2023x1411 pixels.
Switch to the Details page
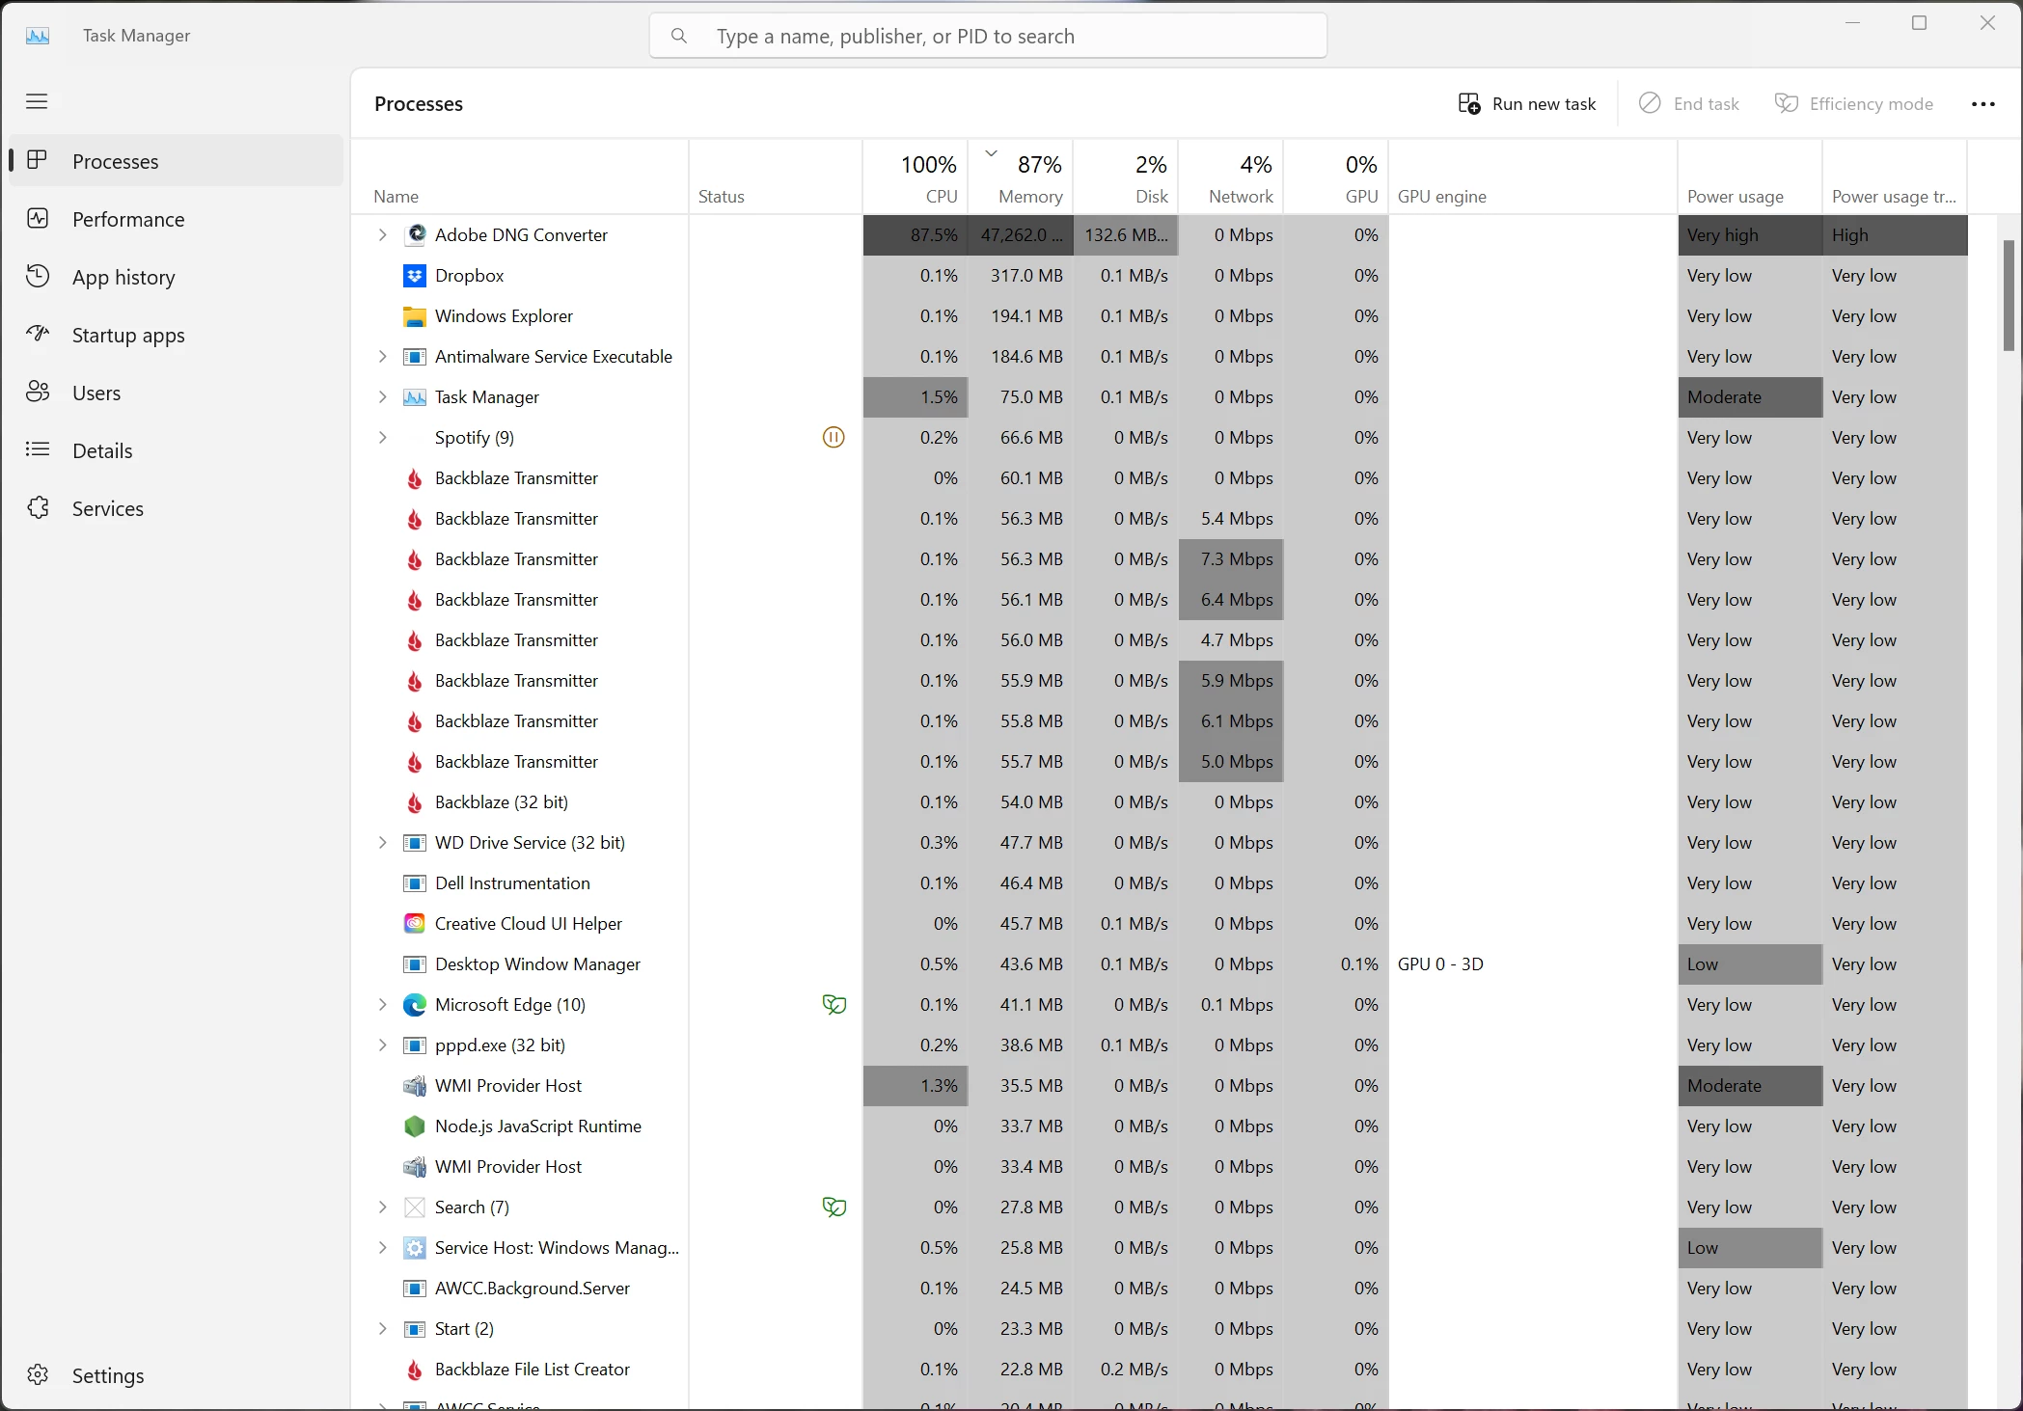tap(102, 450)
